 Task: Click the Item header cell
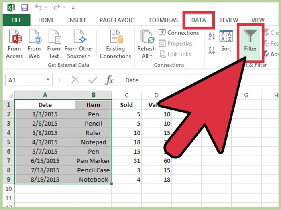pos(94,105)
